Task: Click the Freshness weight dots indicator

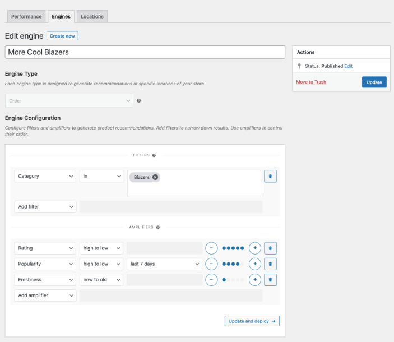Action: pyautogui.click(x=233, y=280)
